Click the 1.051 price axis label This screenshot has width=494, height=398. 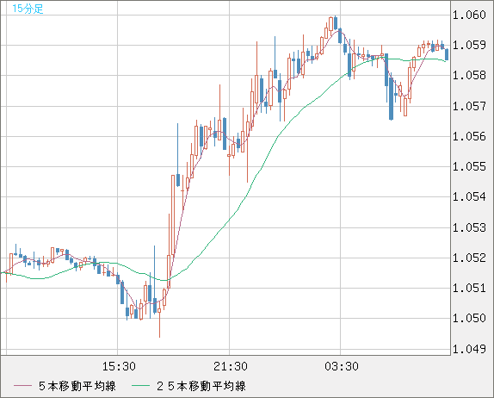[x=469, y=288]
